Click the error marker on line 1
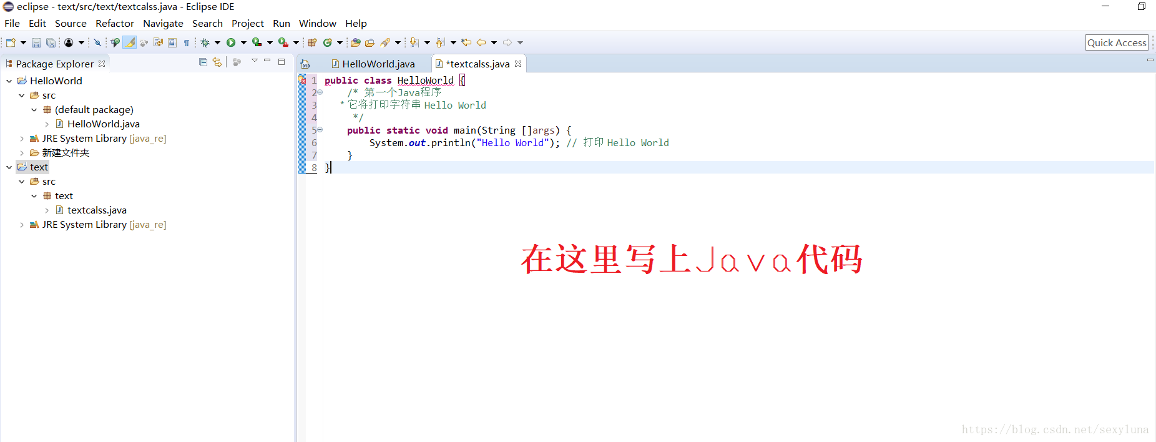Viewport: 1156px width, 442px height. tap(302, 80)
